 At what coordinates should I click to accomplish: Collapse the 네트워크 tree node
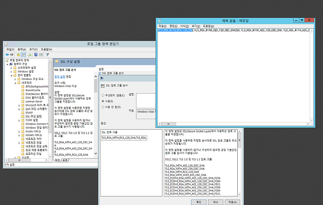[x=15, y=83]
